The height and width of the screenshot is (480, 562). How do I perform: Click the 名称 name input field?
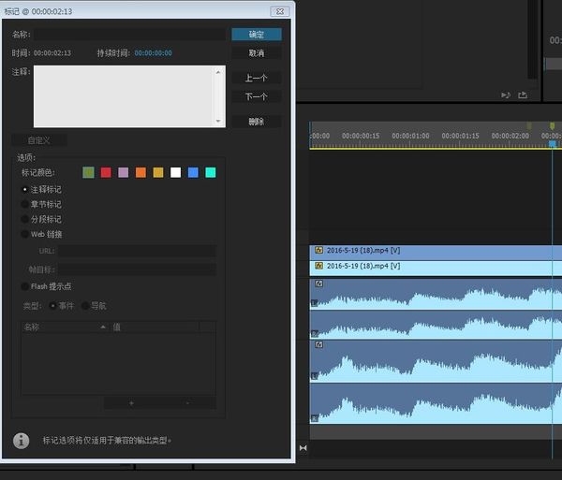pos(129,35)
